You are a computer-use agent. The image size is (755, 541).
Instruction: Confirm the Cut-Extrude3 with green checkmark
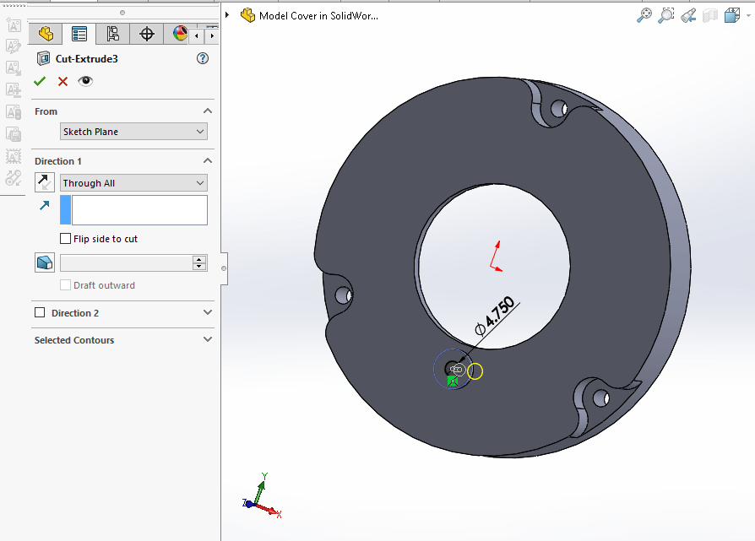tap(40, 81)
